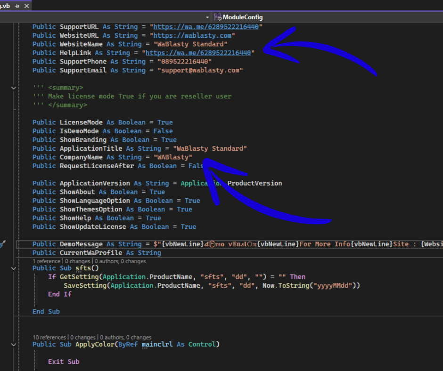The image size is (443, 371).
Task: Pin the .vb file tab
Action: click(17, 6)
